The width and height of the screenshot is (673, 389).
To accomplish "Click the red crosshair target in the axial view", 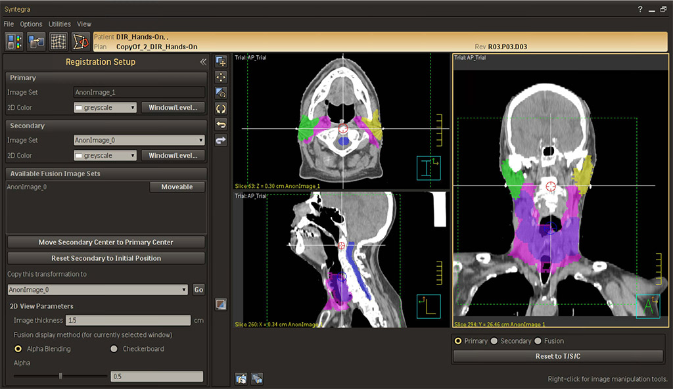I will (343, 128).
